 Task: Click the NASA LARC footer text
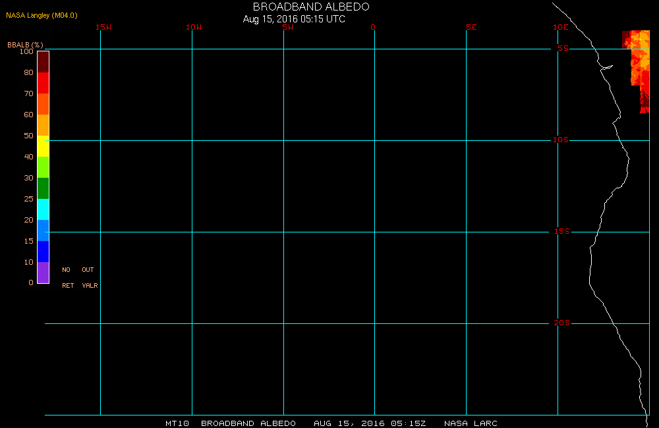pos(471,423)
